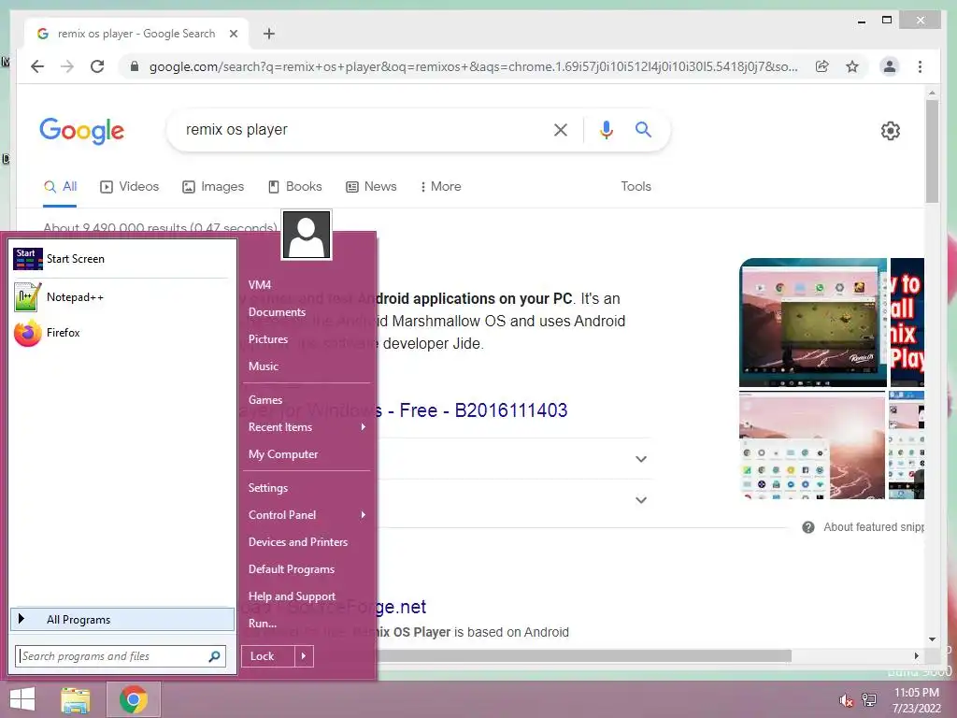
Task: Share this page from address bar
Action: click(x=822, y=66)
